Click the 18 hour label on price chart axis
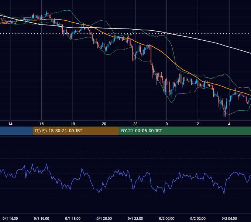Screen dimensions: 251x222 pos(73,124)
